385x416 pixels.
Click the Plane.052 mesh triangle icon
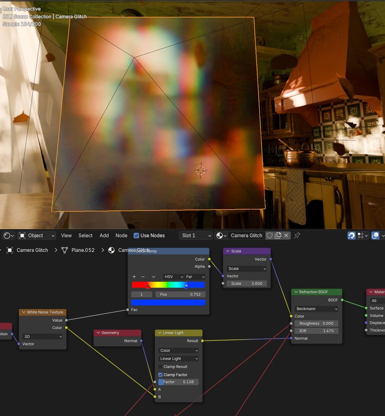[65, 250]
